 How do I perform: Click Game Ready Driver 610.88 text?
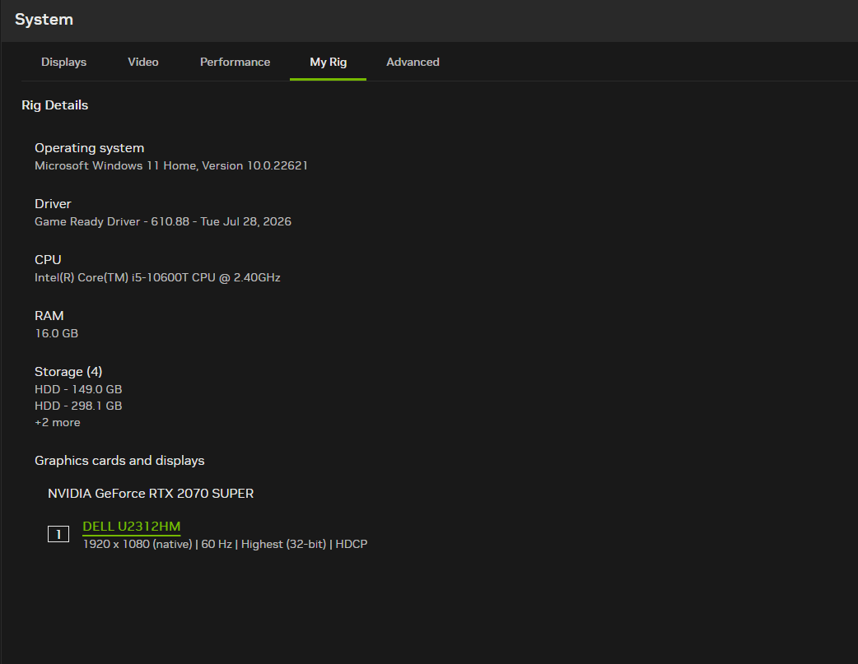pos(163,221)
